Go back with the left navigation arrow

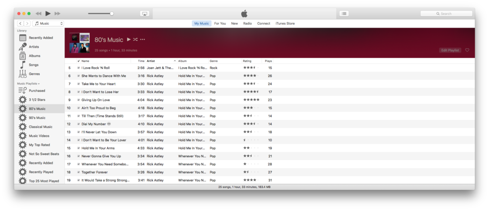pyautogui.click(x=20, y=23)
